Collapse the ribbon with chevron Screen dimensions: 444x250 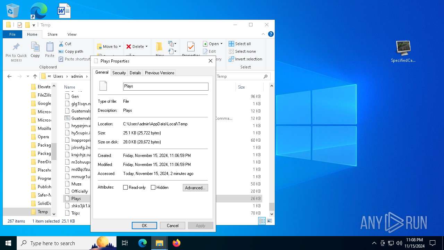264,34
